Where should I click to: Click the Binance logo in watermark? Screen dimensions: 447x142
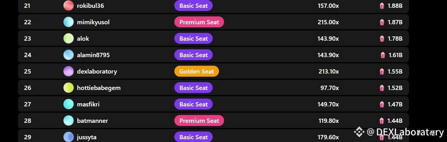pos(359,132)
